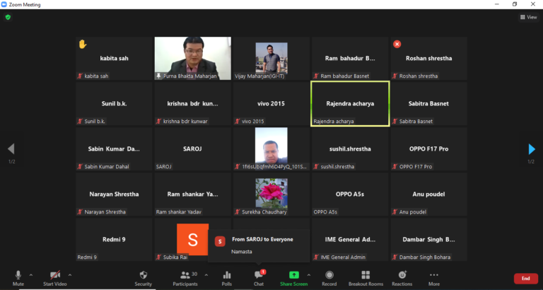Open Breakout Rooms
The width and height of the screenshot is (543, 290).
coord(366,278)
